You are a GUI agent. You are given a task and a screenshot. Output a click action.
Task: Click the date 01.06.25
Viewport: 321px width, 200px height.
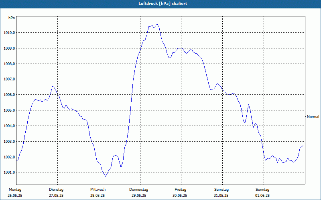point(262,196)
